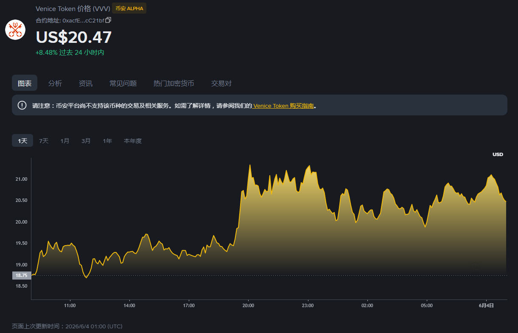Click the 20:00 time axis label

(248, 305)
